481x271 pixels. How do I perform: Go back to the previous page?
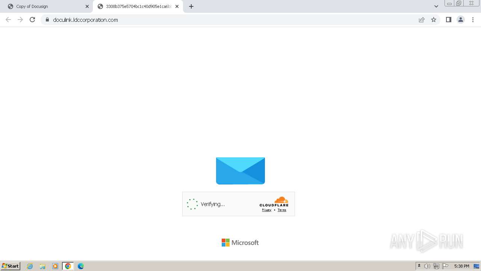point(8,20)
